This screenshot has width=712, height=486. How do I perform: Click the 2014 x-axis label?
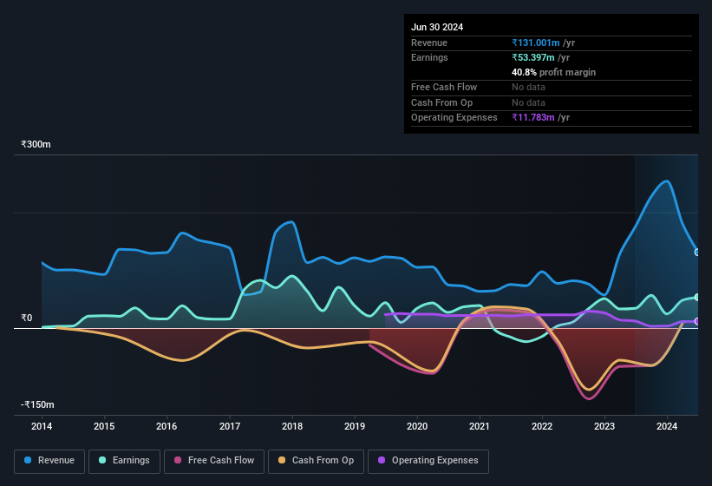click(x=42, y=426)
